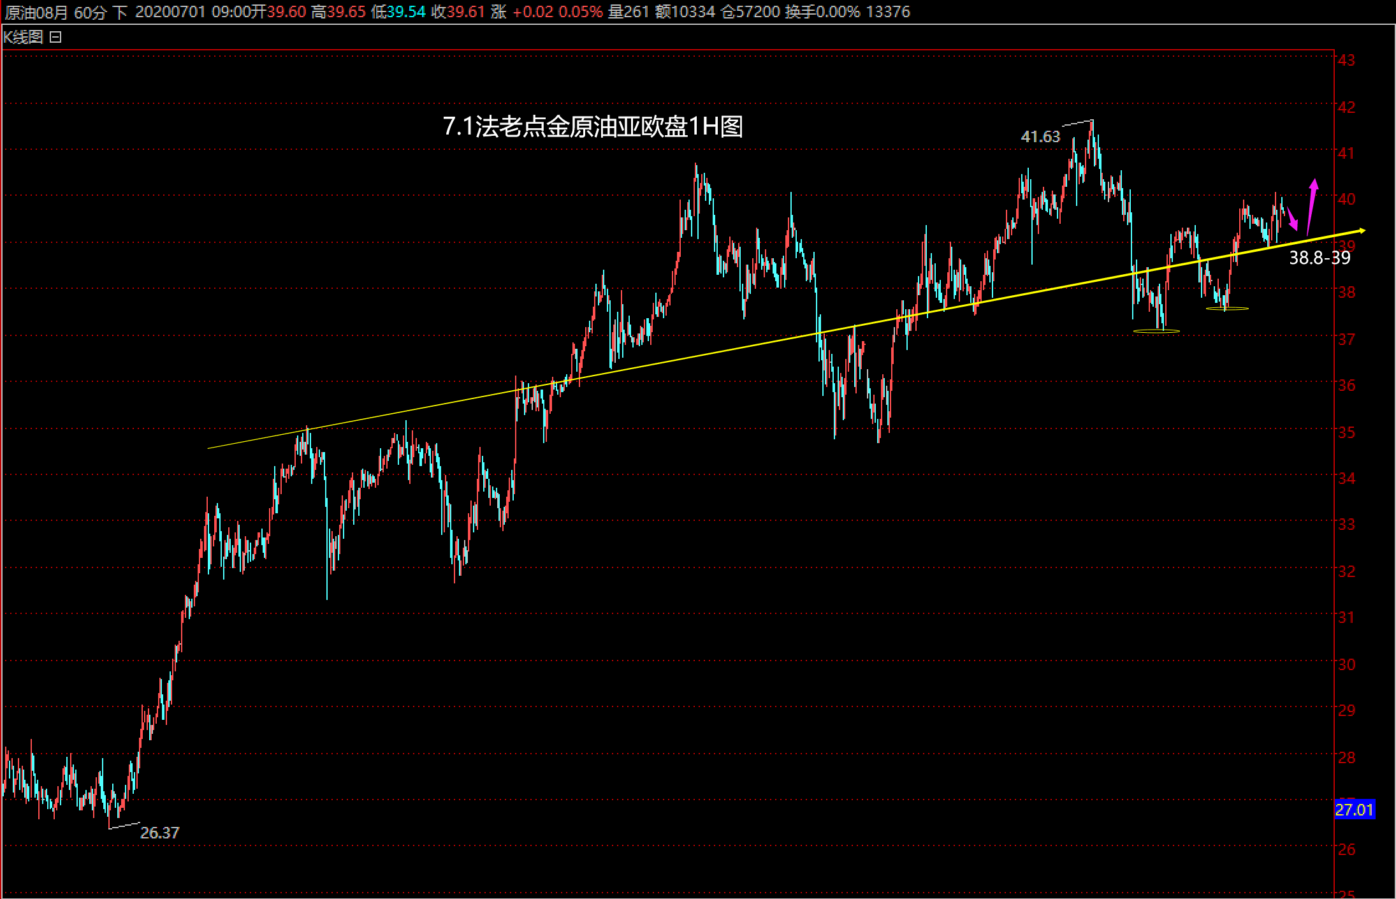Click the 下 indicator beside 60分

120,12
